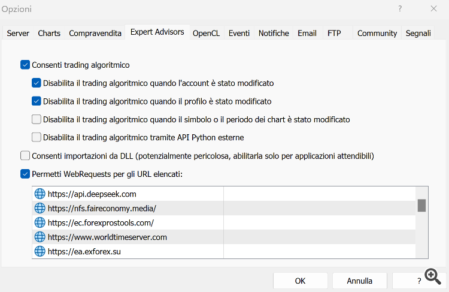This screenshot has height=292, width=449.
Task: Switch to the Compravendita tab
Action: click(95, 33)
